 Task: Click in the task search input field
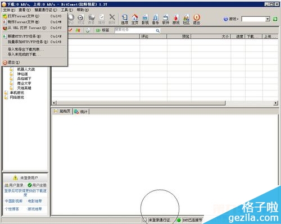[135, 30]
